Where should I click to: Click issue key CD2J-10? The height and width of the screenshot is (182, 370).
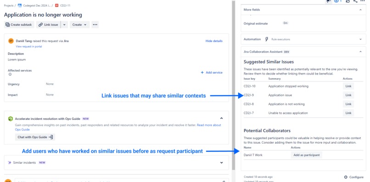[249, 86]
